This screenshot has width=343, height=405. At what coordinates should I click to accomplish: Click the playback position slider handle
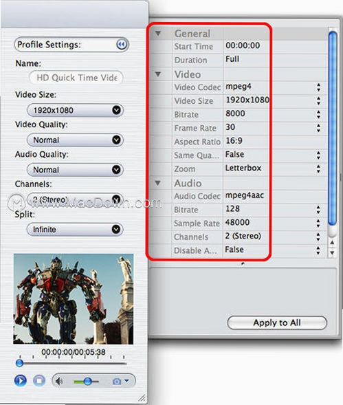pos(20,363)
